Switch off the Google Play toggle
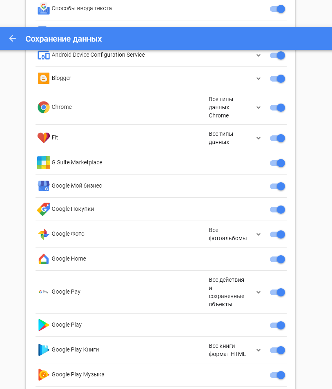This screenshot has width=332, height=389. tap(277, 325)
